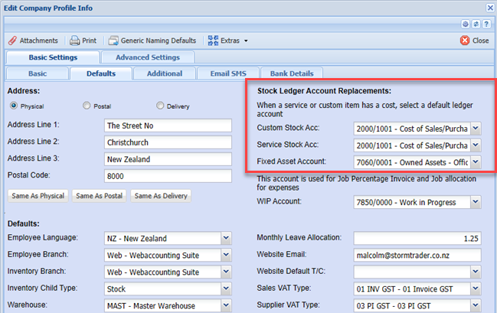Click the Same As Postal button

(x=100, y=196)
